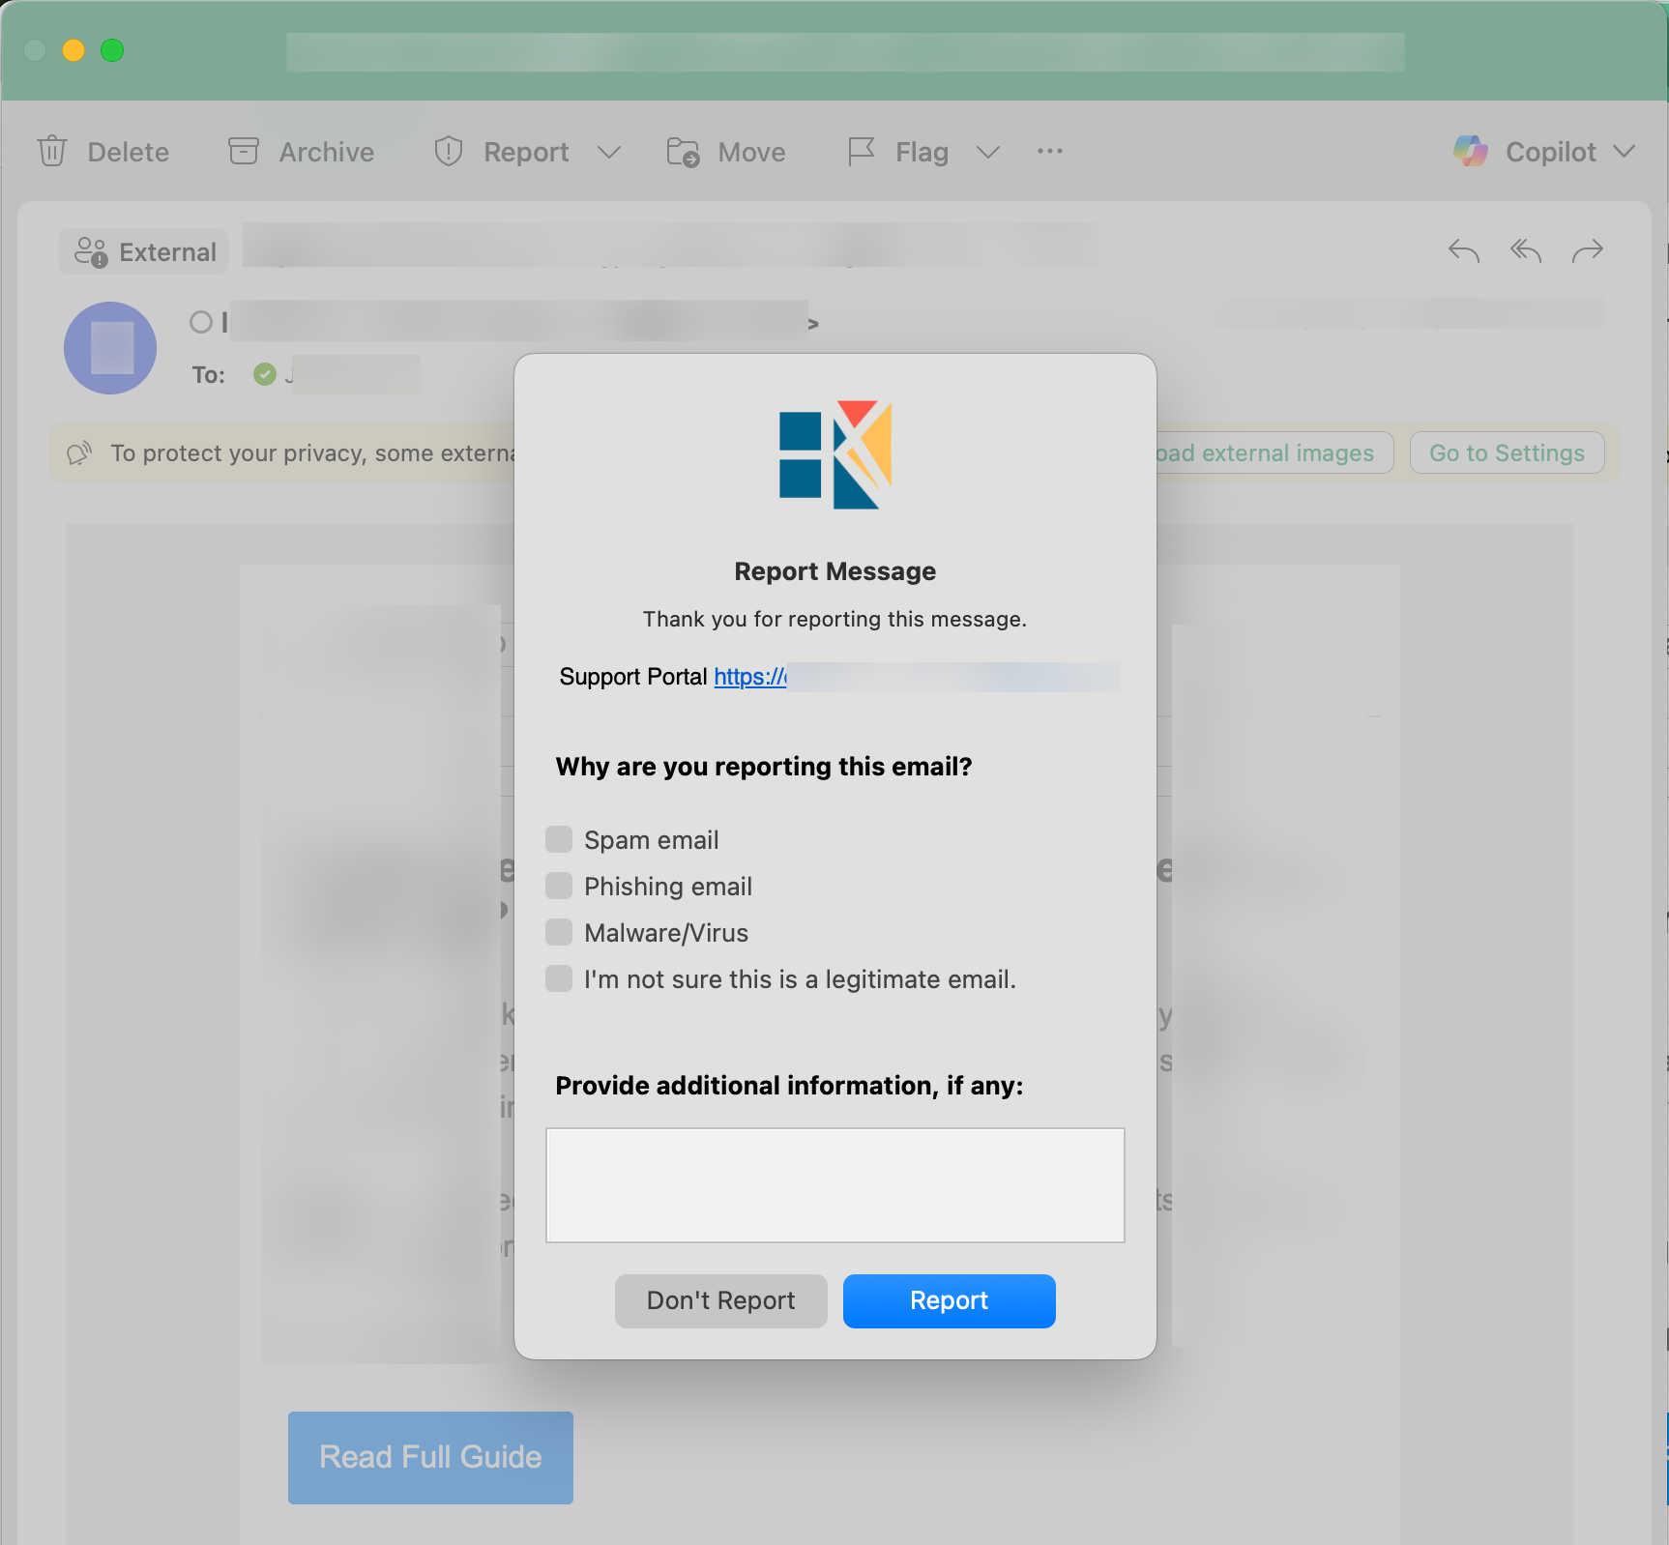
Task: Enable the not sure legitimate email option
Action: pyautogui.click(x=559, y=978)
